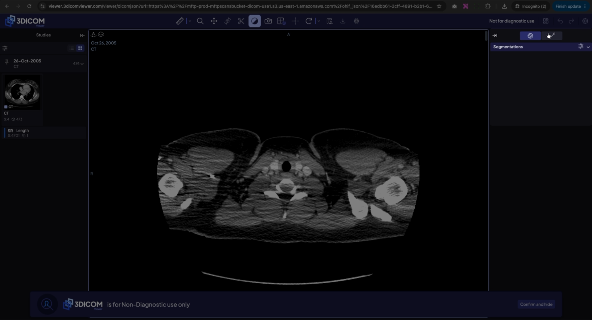Click the redo arrow

[571, 21]
